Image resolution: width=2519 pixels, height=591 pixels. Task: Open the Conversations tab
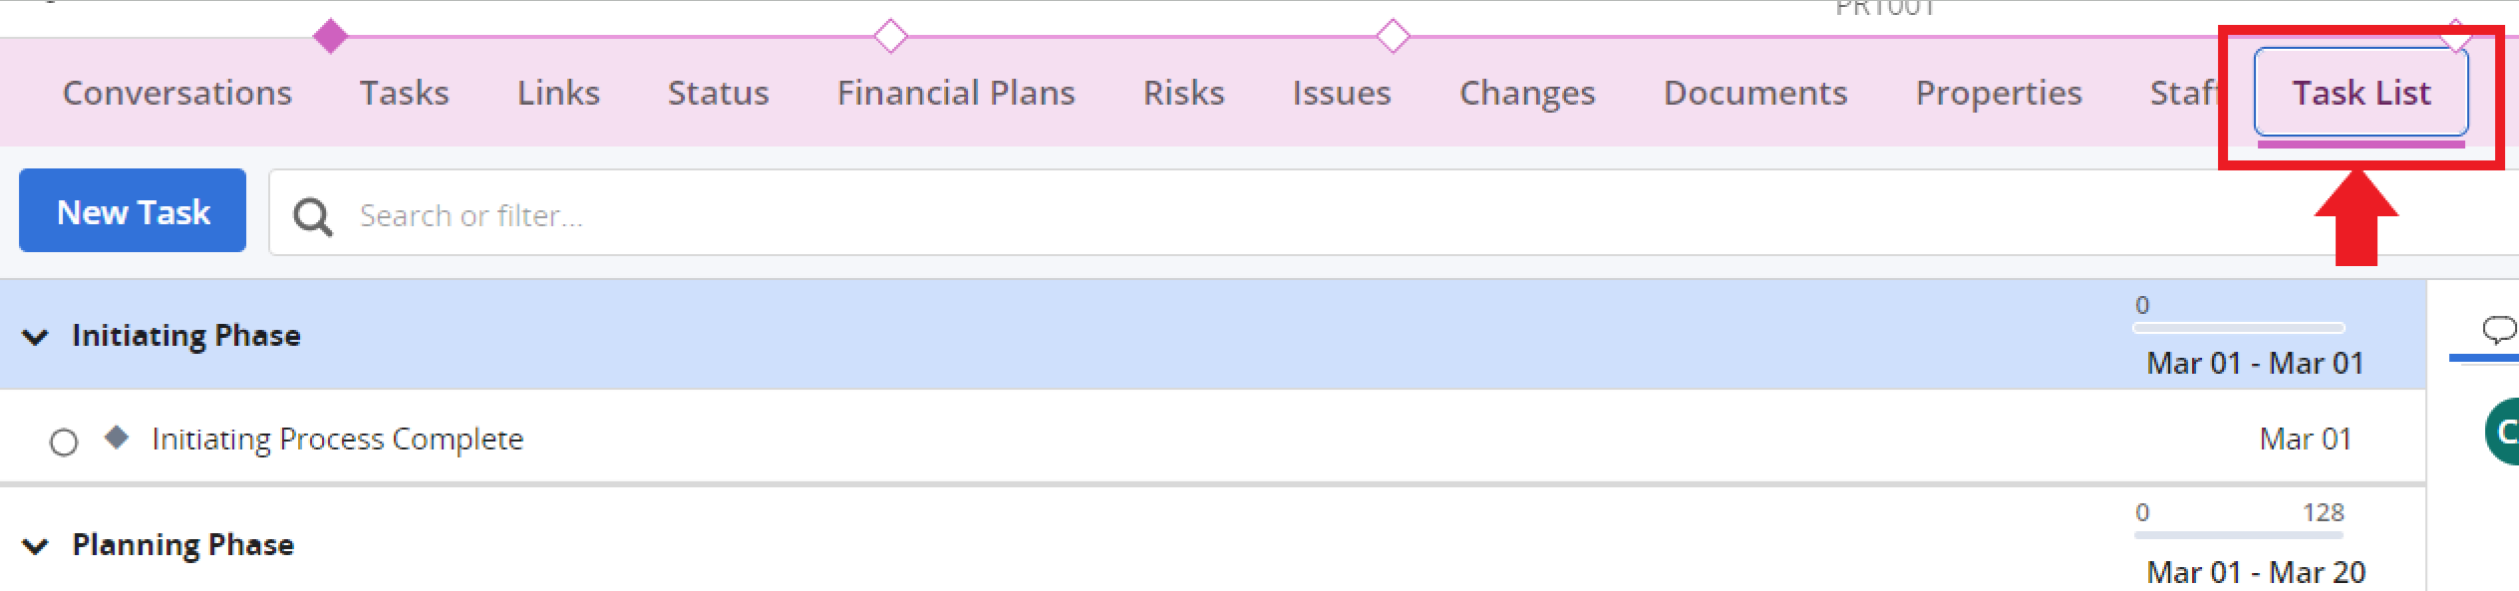[177, 93]
